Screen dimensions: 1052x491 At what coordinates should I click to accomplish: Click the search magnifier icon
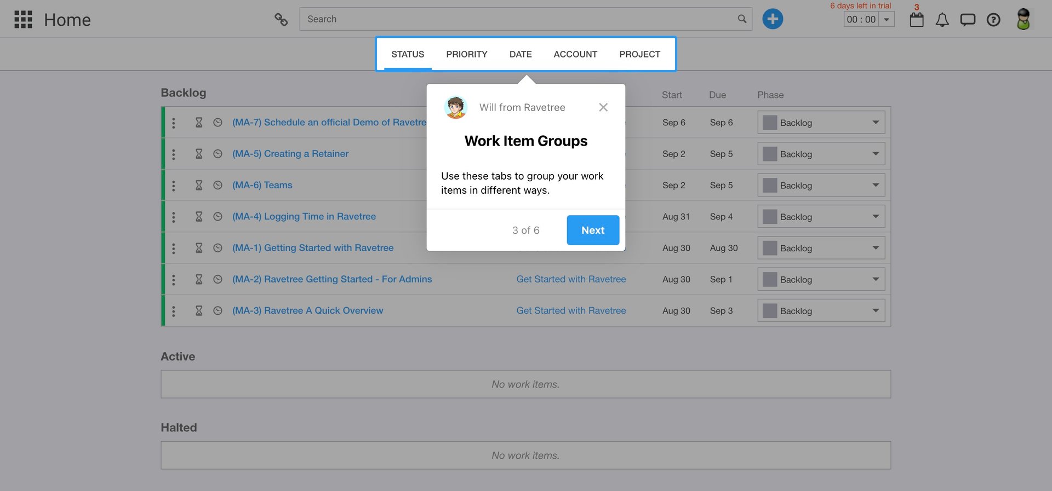click(x=742, y=19)
